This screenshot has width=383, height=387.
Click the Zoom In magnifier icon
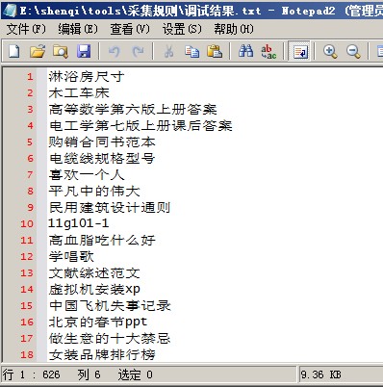[x=330, y=51]
